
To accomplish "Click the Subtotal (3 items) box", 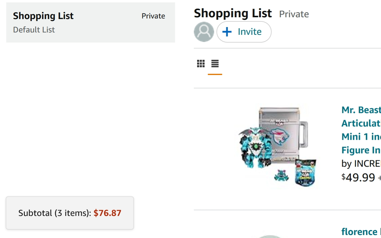I will coord(70,213).
